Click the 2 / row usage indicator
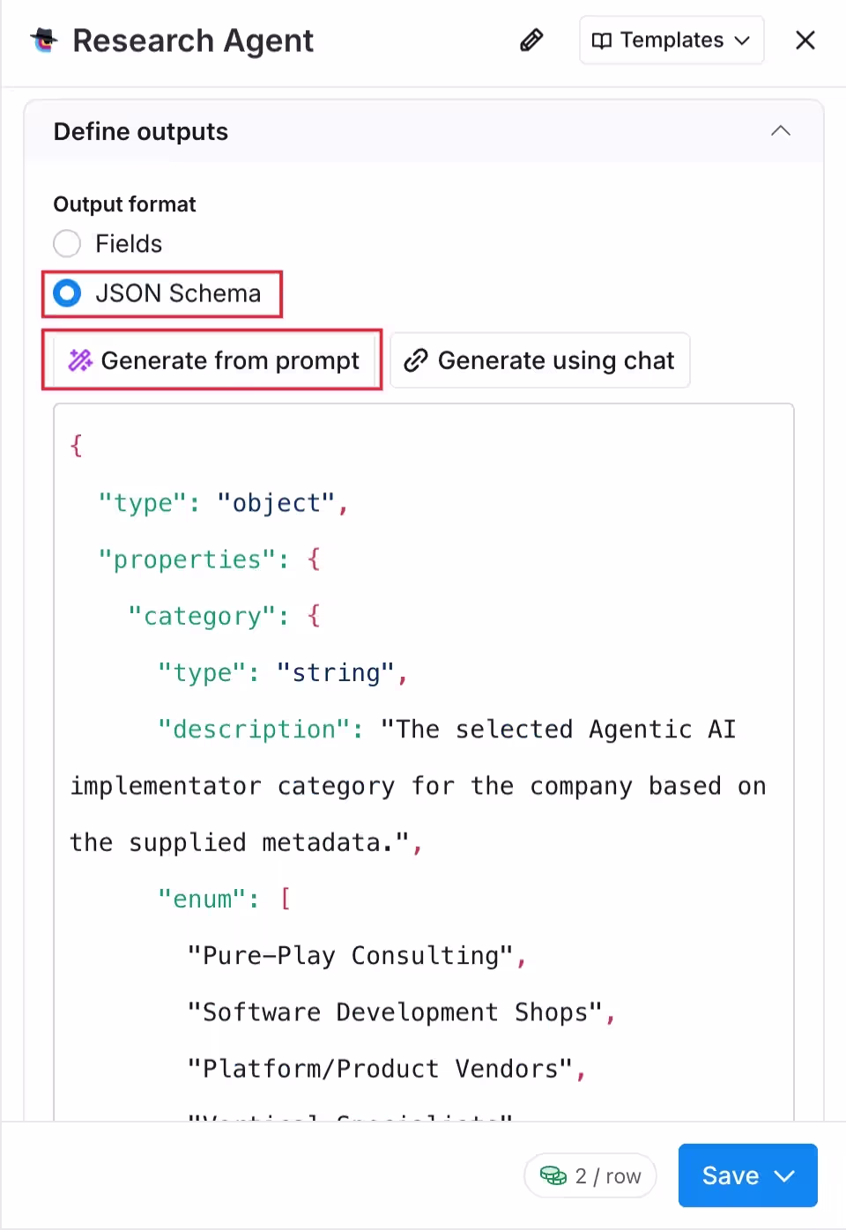The width and height of the screenshot is (846, 1230). (590, 1175)
